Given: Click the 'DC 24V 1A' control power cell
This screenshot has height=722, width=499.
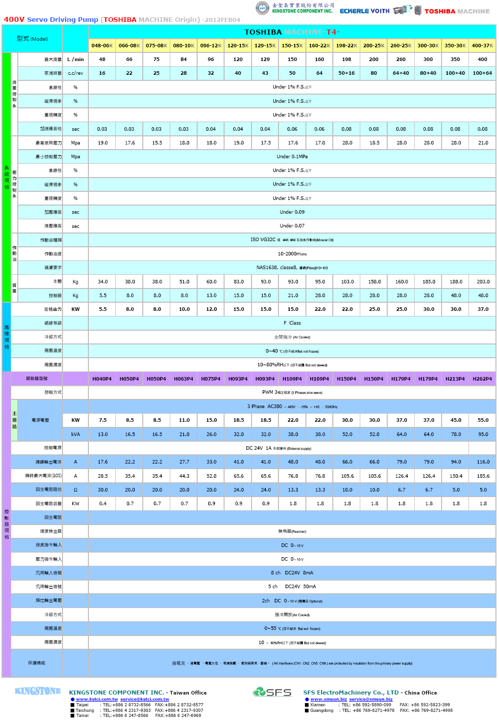Looking at the screenshot, I should (278, 448).
